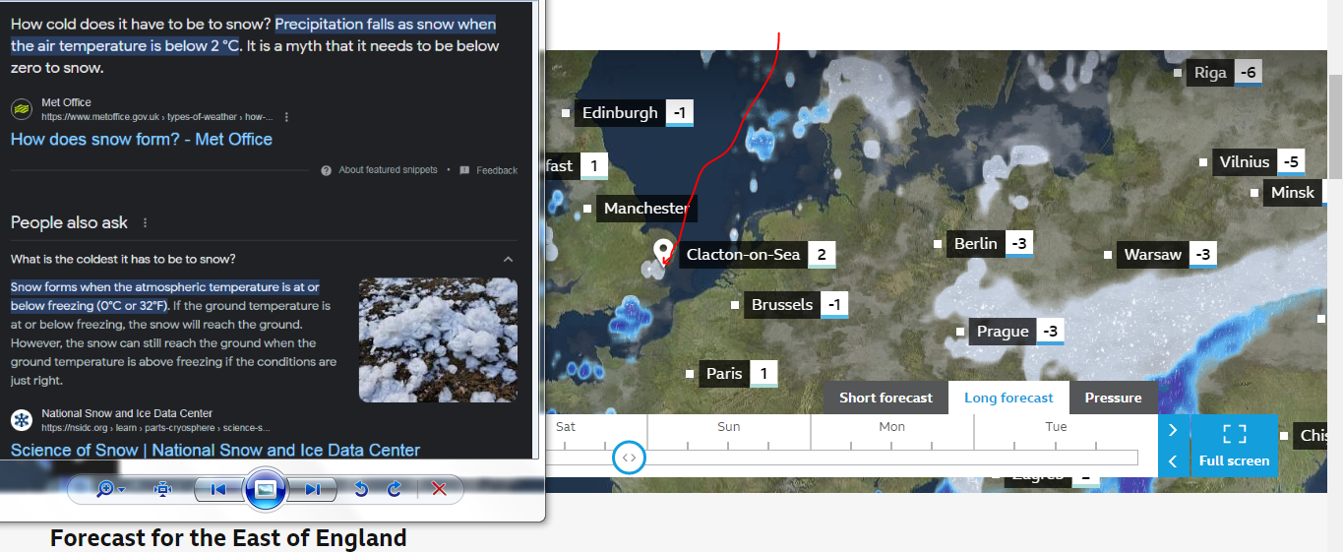
Task: Select Berlin on the weather map
Action: point(976,243)
